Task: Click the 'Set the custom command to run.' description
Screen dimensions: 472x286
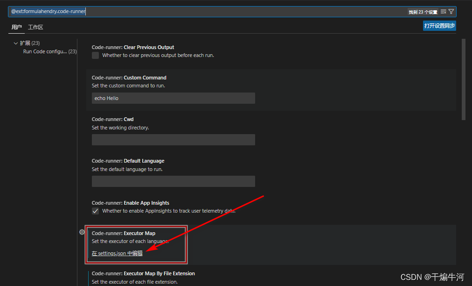Action: 128,86
